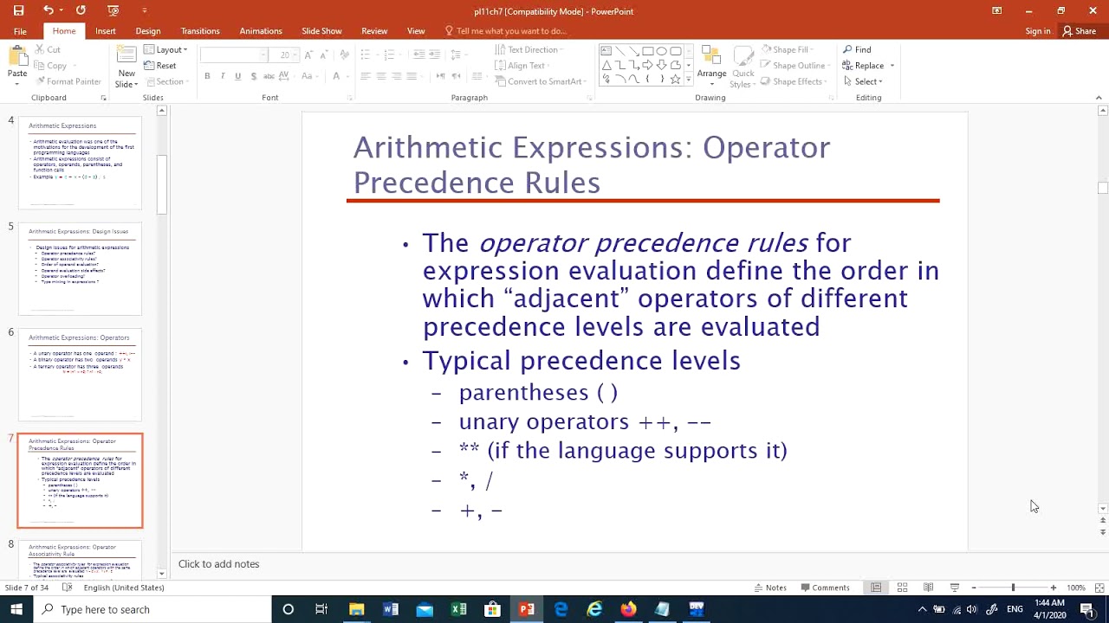Viewport: 1109px width, 623px height.
Task: Open Word from the Windows taskbar
Action: click(x=390, y=609)
